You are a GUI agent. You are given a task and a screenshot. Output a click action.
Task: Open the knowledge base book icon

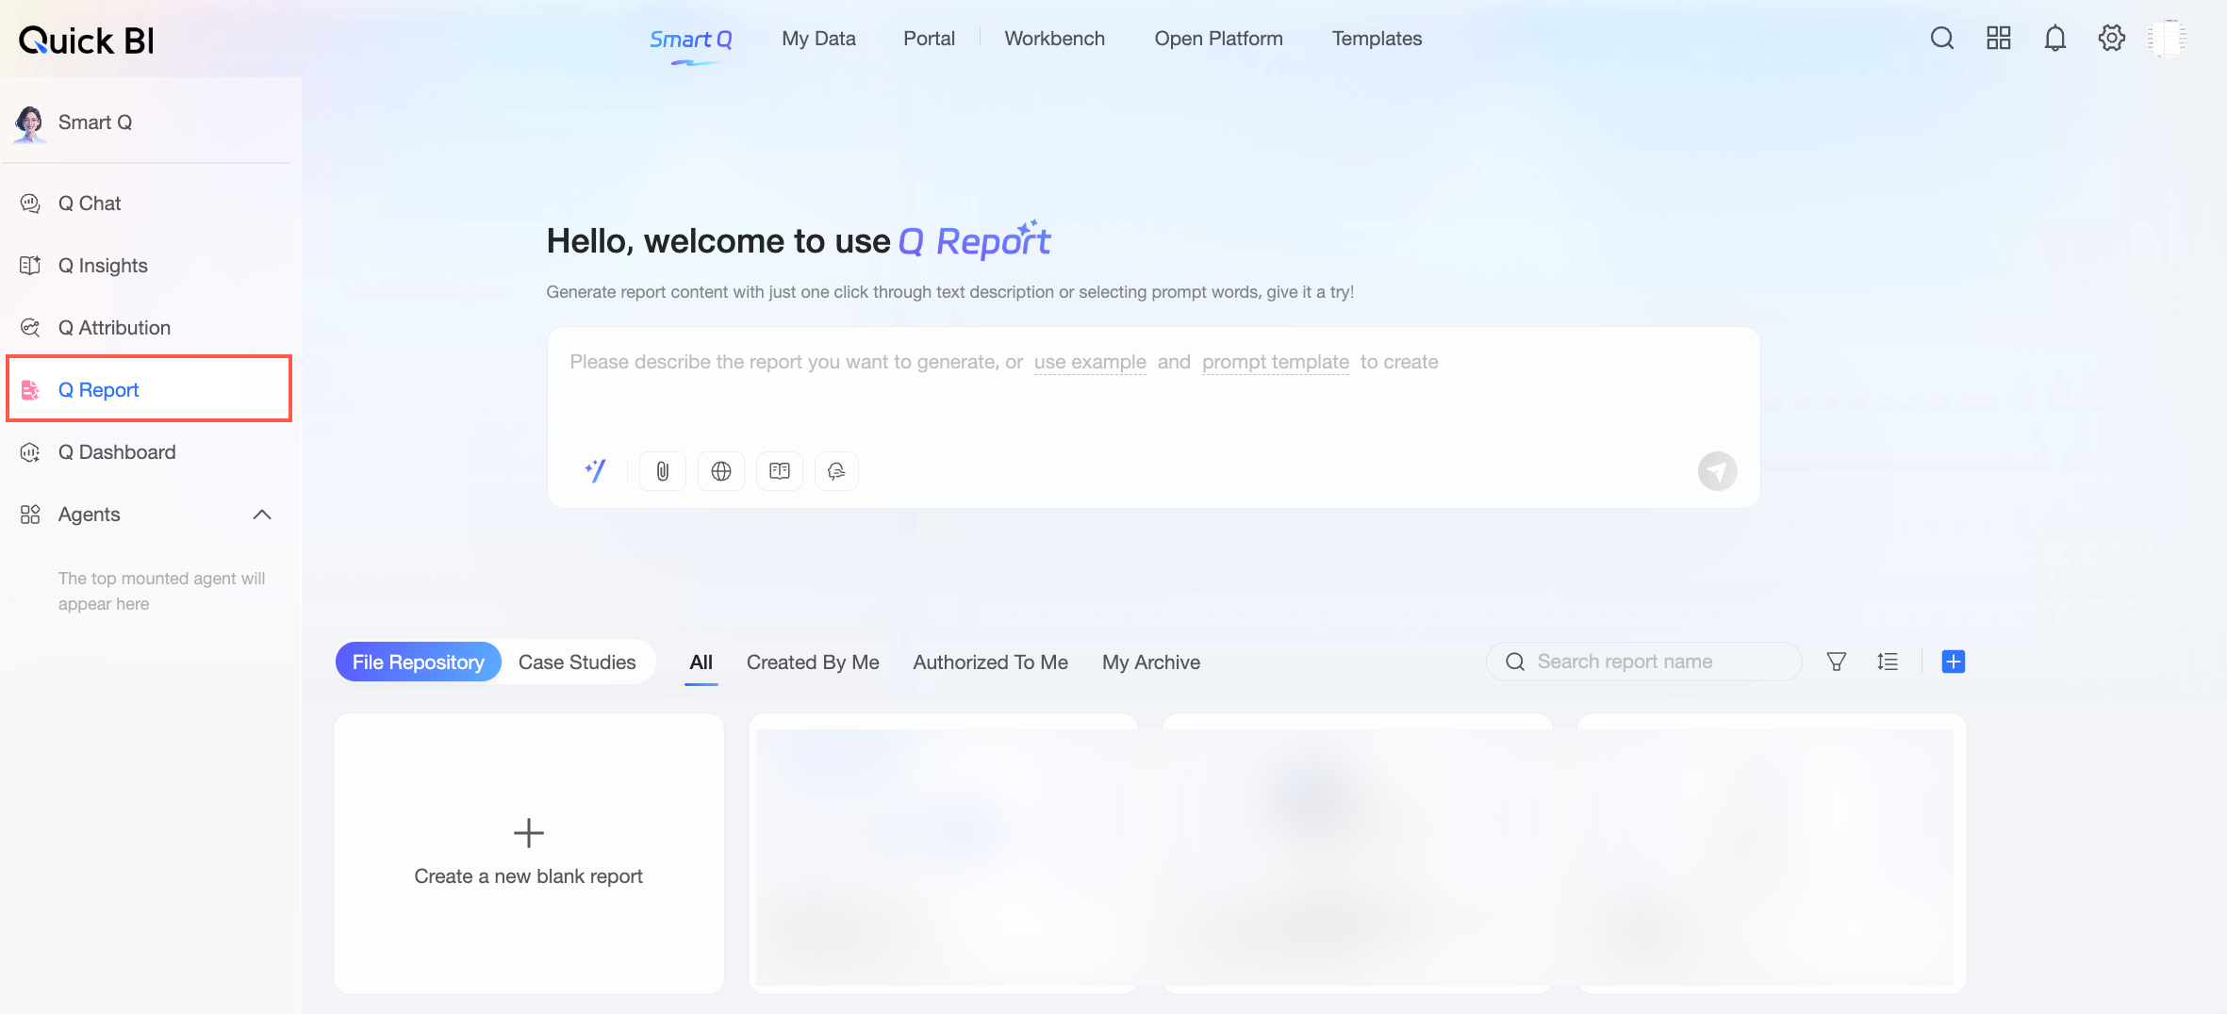[780, 471]
